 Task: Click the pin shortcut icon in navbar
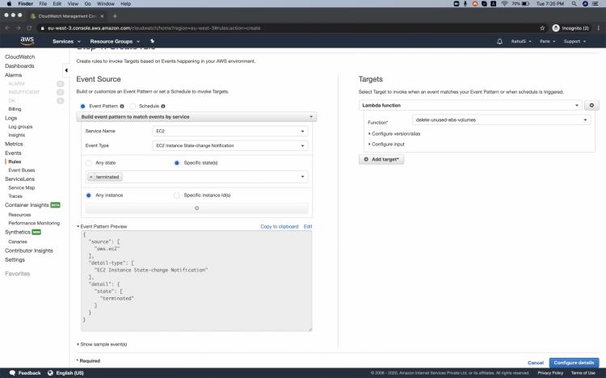tap(153, 41)
